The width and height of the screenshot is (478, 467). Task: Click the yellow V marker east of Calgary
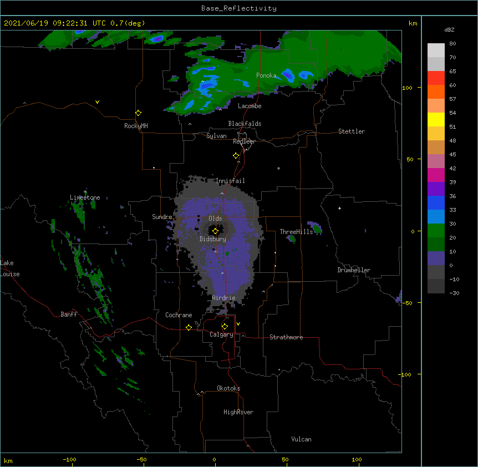coord(238,324)
